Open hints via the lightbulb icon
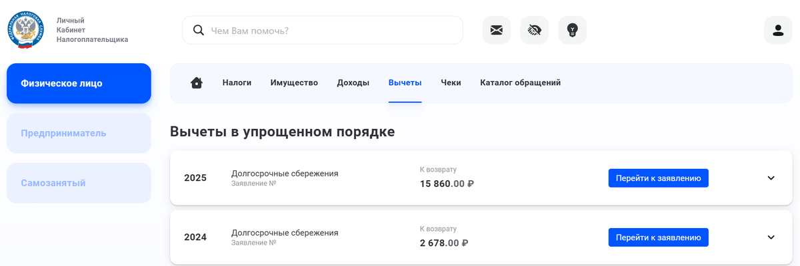The height and width of the screenshot is (266, 800). pos(572,30)
